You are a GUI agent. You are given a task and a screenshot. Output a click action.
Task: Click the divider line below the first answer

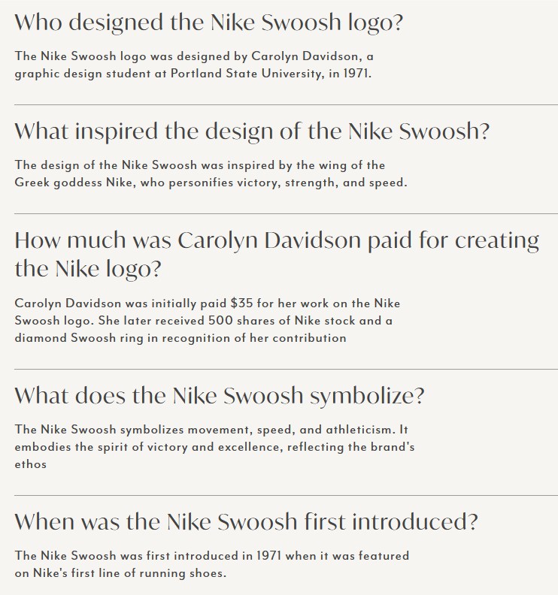point(279,105)
